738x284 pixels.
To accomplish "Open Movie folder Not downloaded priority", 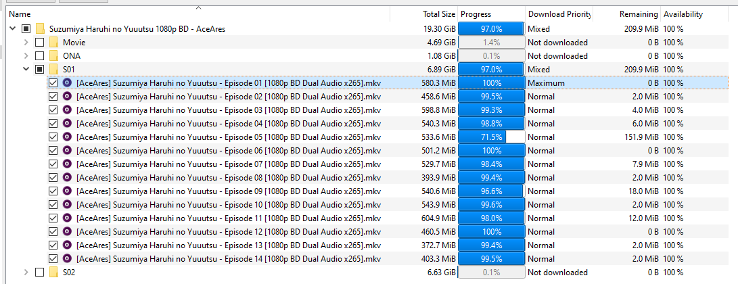I will point(559,43).
